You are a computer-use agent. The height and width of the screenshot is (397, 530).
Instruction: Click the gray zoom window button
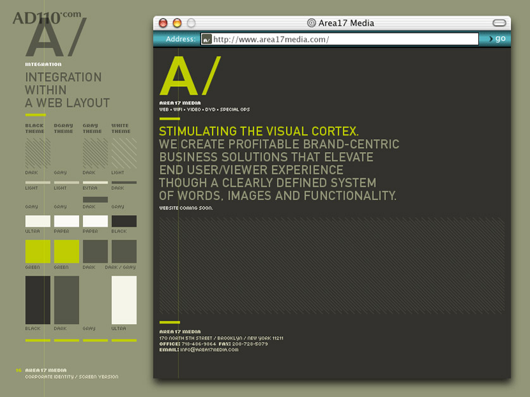point(190,23)
